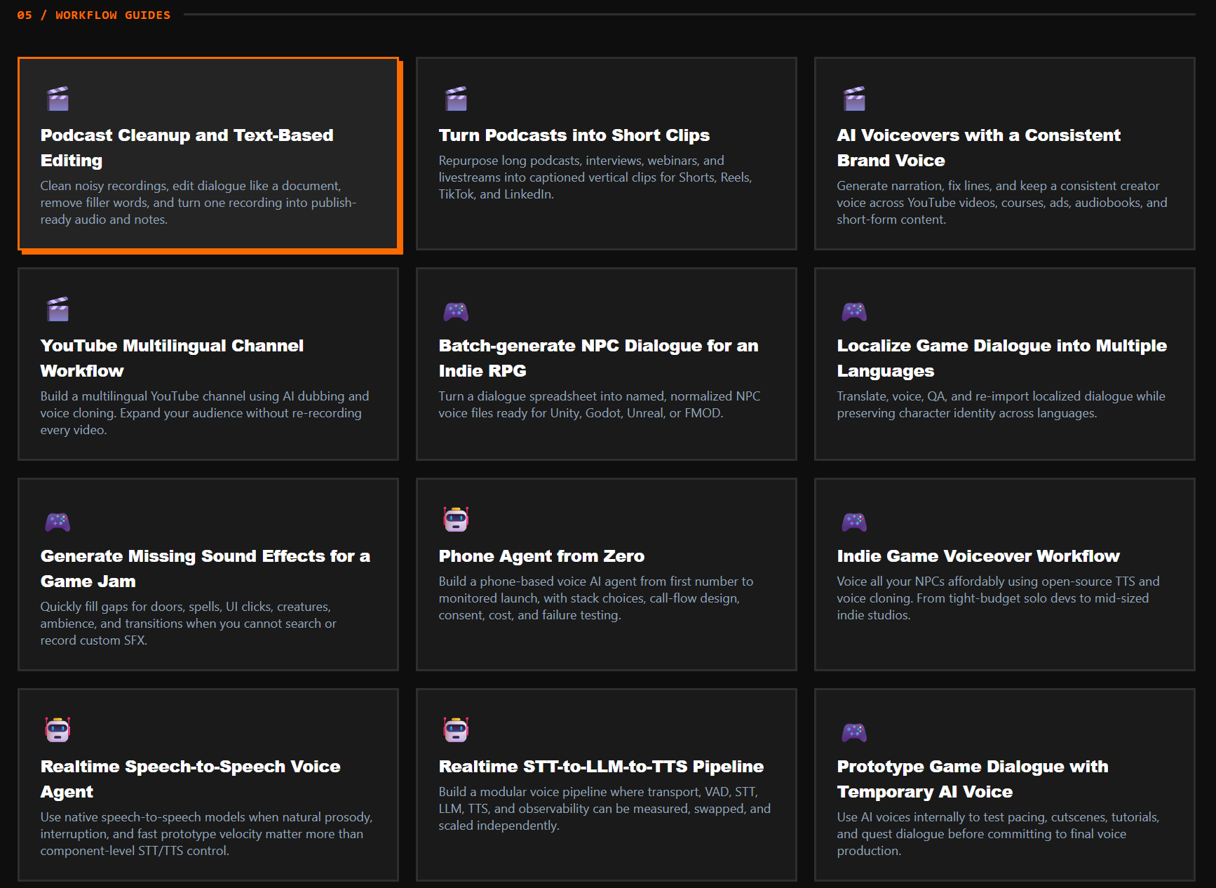Click description 'Quickly fill gaps for doors, spells, UI clicks'
This screenshot has width=1216, height=888.
pos(188,624)
